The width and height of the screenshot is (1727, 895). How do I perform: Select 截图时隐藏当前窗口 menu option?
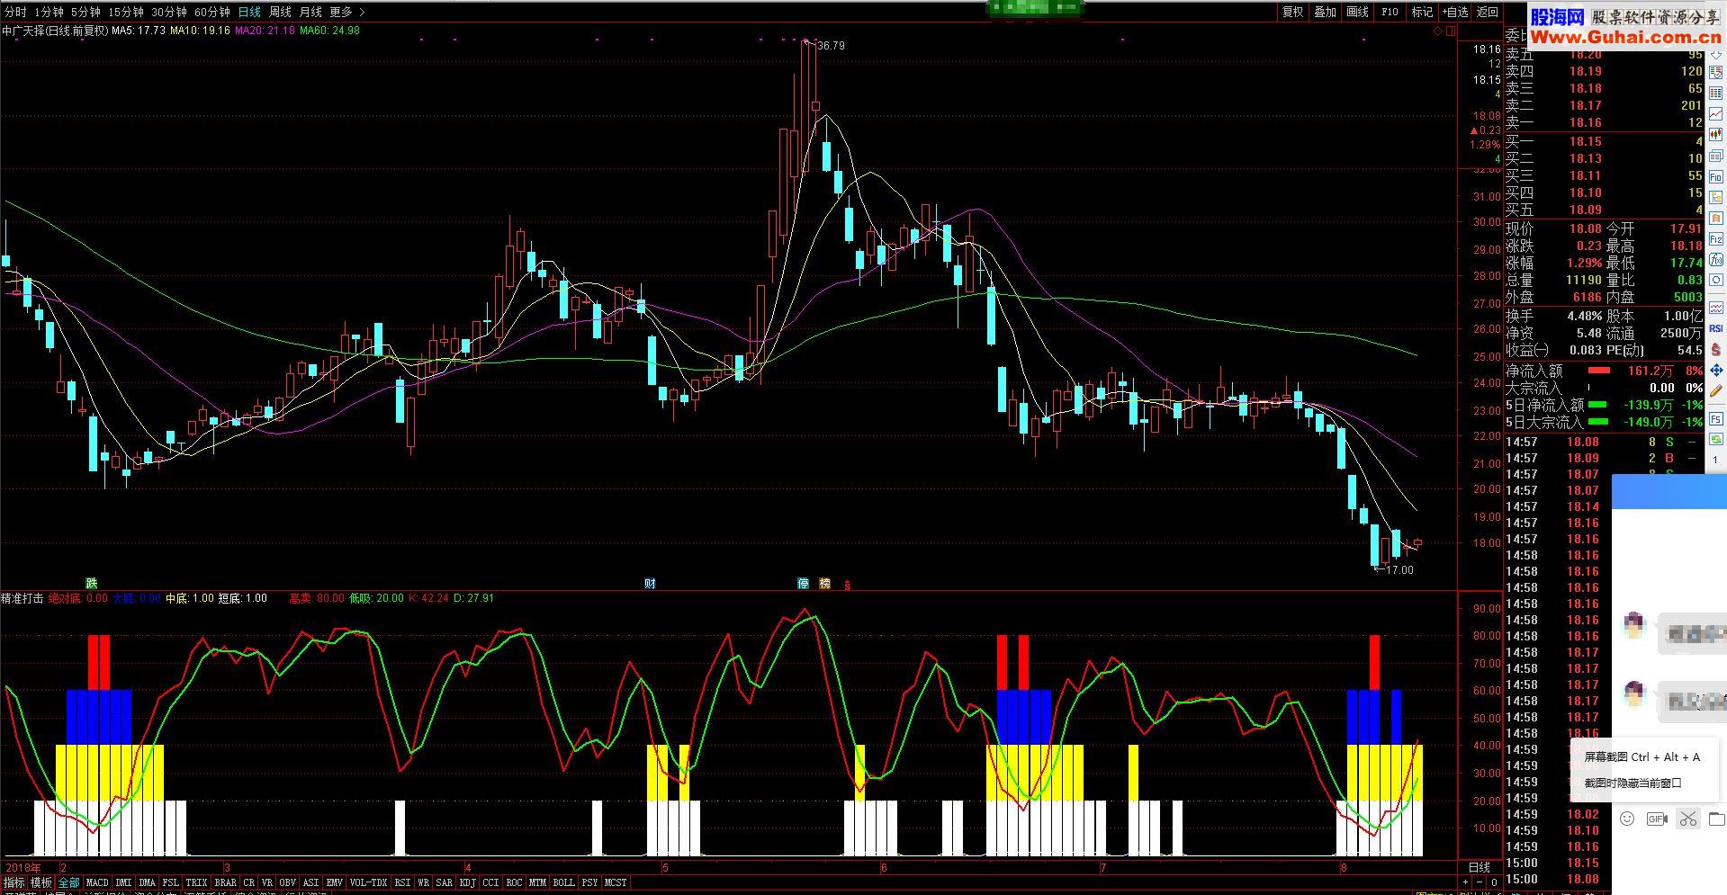[x=1633, y=783]
